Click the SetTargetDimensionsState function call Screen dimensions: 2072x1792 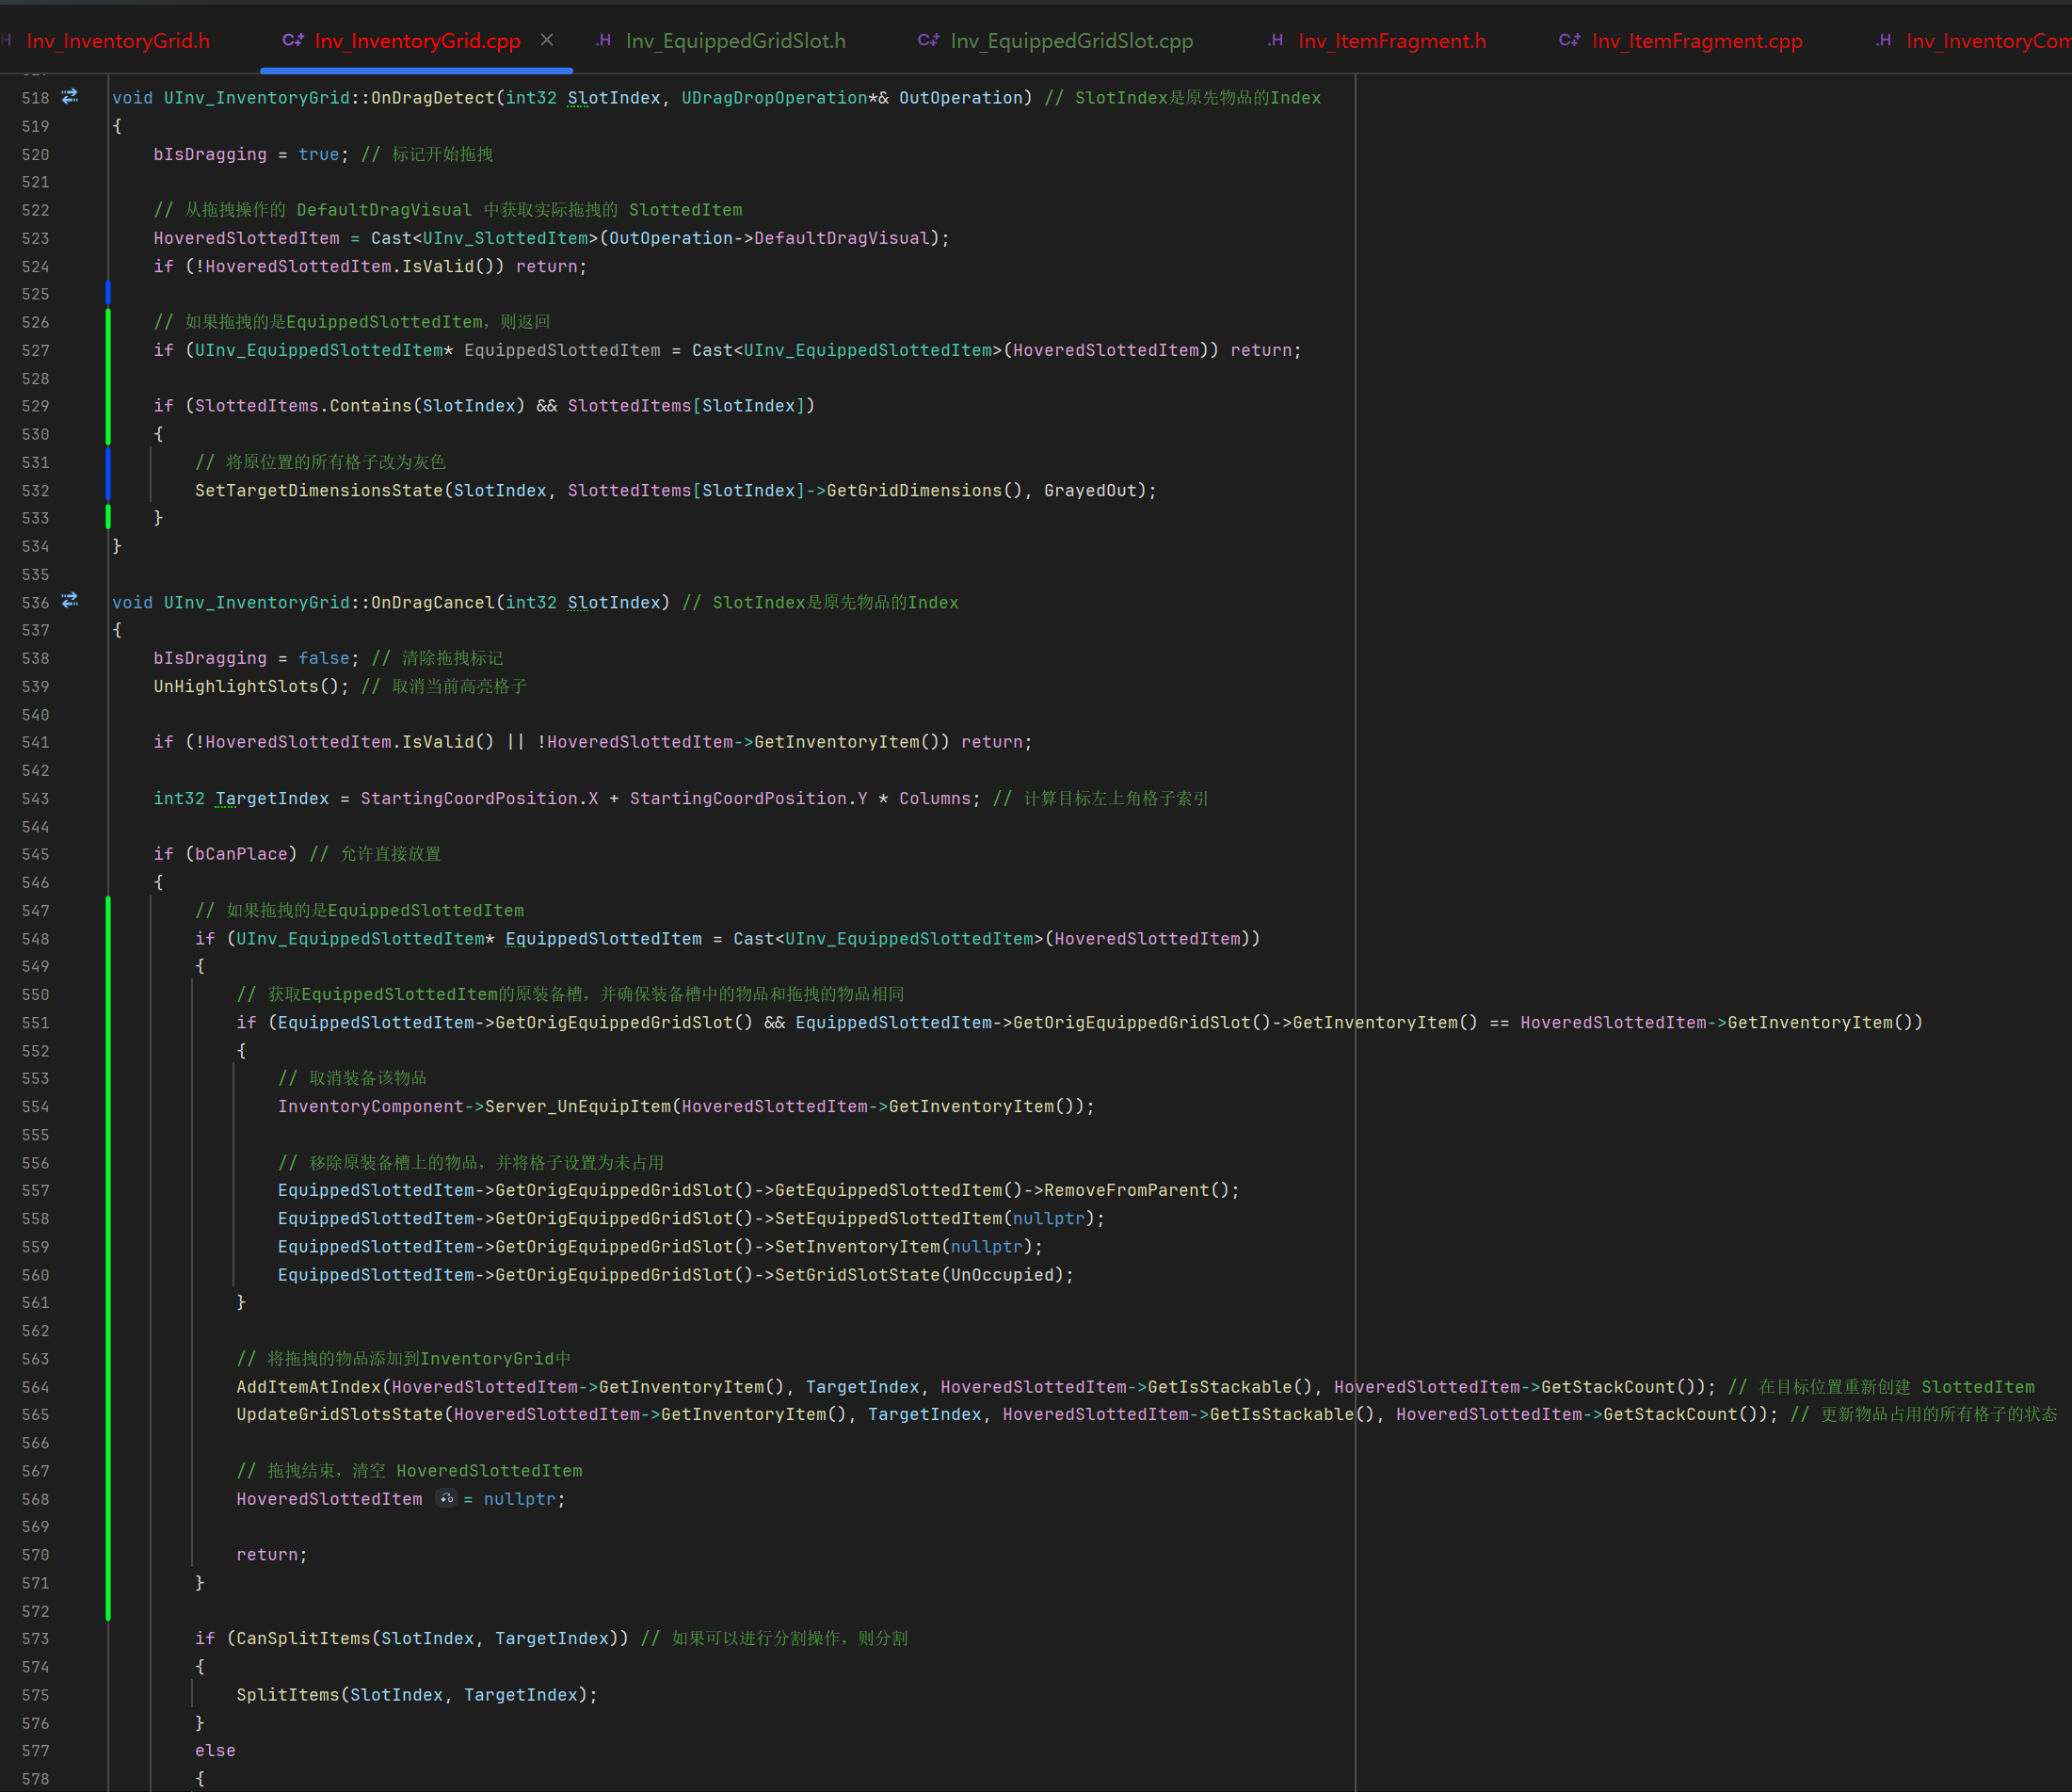pos(319,491)
